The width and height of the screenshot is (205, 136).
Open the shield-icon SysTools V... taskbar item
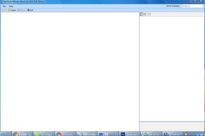(x=172, y=134)
